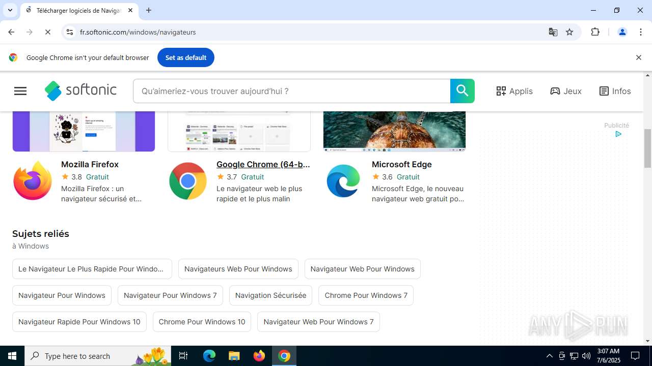Open File Explorer from the taskbar
The height and width of the screenshot is (366, 652).
(x=234, y=356)
